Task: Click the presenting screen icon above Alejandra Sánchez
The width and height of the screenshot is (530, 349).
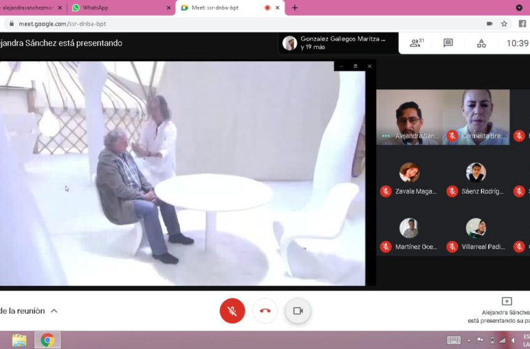Action: pyautogui.click(x=506, y=300)
